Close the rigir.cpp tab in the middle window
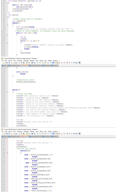This screenshot has width=116, height=192. (28, 66)
